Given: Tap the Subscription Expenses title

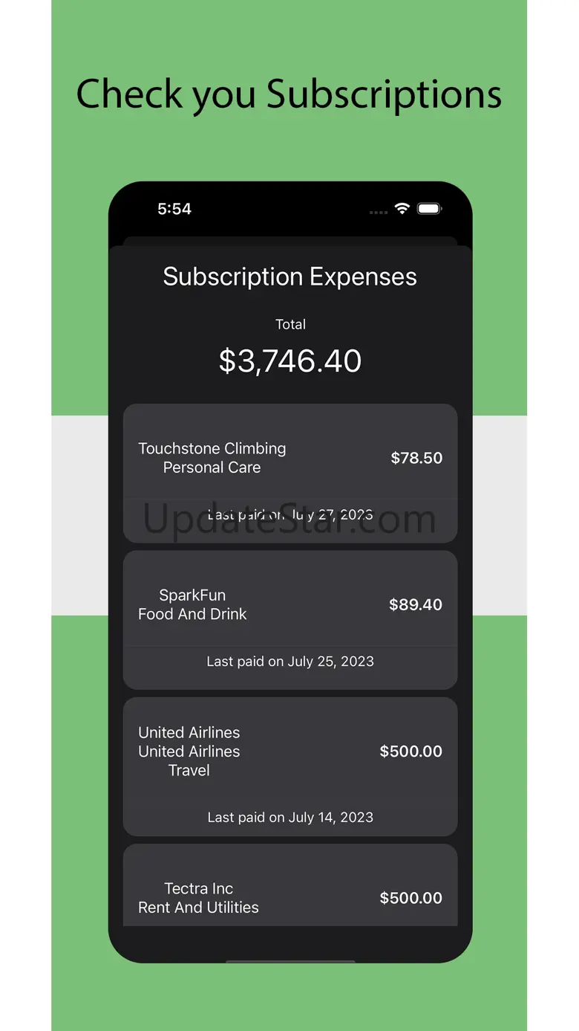Looking at the screenshot, I should click(x=289, y=277).
